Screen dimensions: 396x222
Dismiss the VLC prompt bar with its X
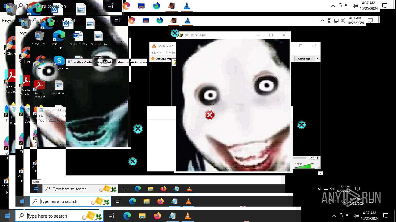click(317, 59)
